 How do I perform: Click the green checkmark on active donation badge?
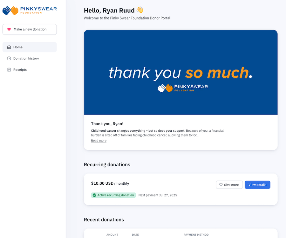(x=94, y=195)
